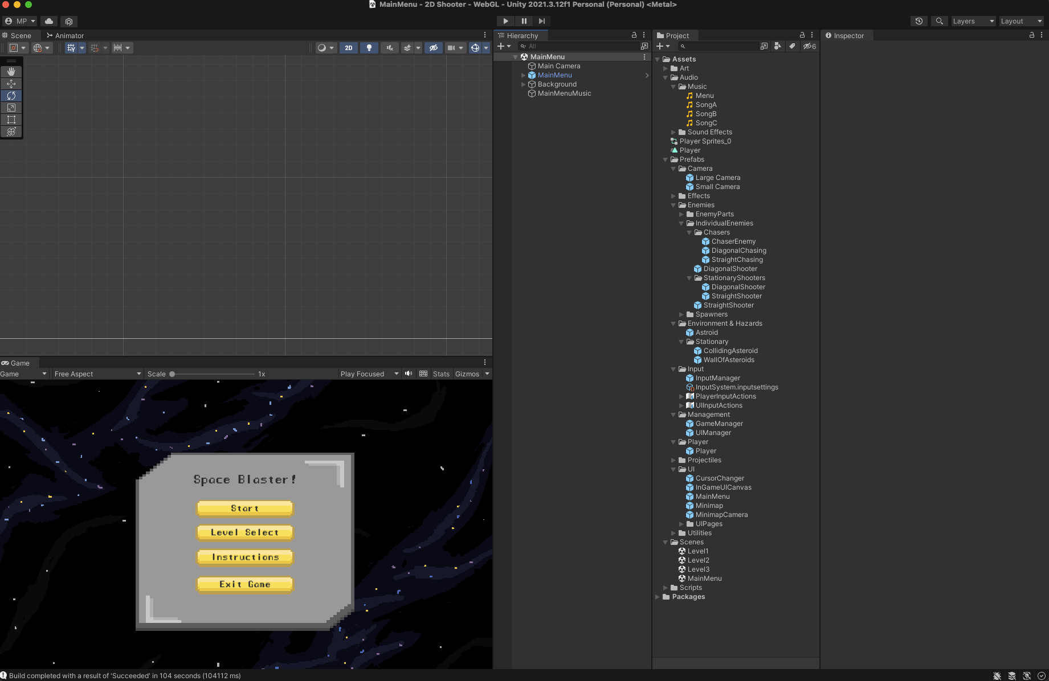The height and width of the screenshot is (681, 1049).
Task: Collapse the Chasers folder in Project
Action: coord(689,232)
